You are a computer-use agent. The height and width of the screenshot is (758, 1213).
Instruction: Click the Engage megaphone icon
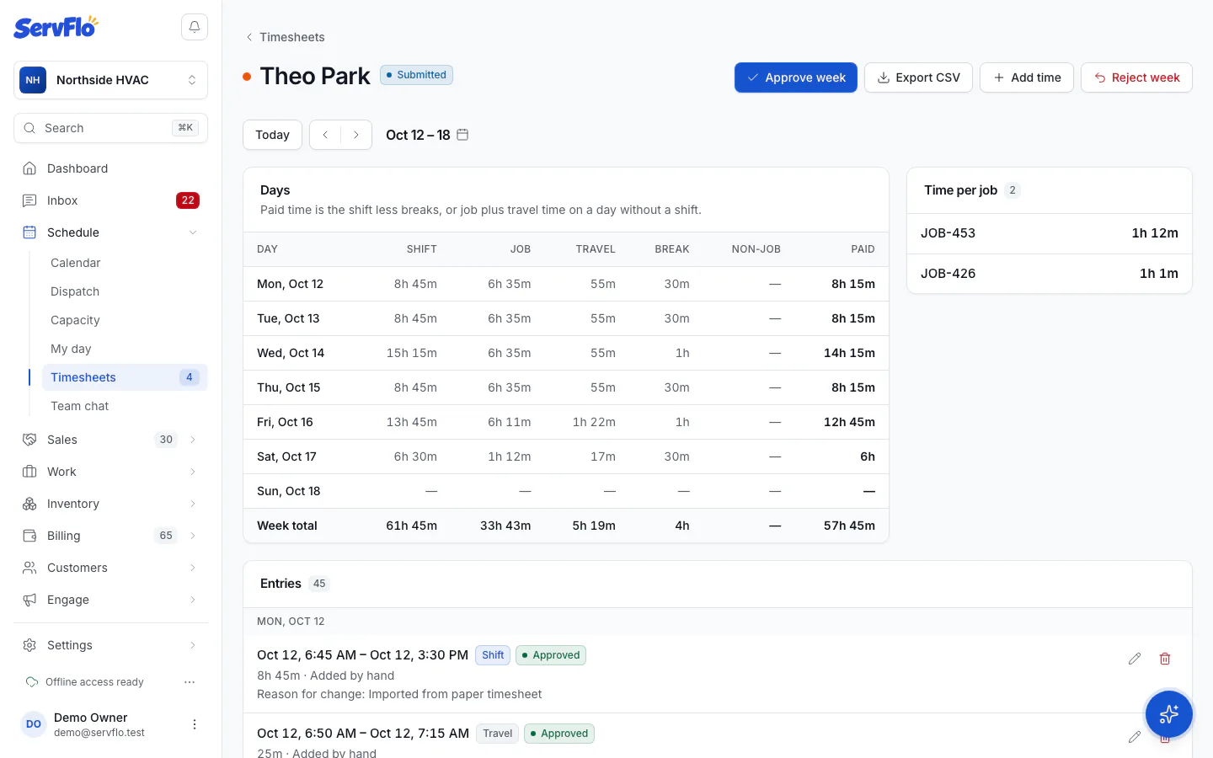coord(29,600)
